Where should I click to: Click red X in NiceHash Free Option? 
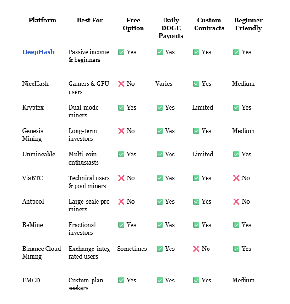[x=121, y=83]
